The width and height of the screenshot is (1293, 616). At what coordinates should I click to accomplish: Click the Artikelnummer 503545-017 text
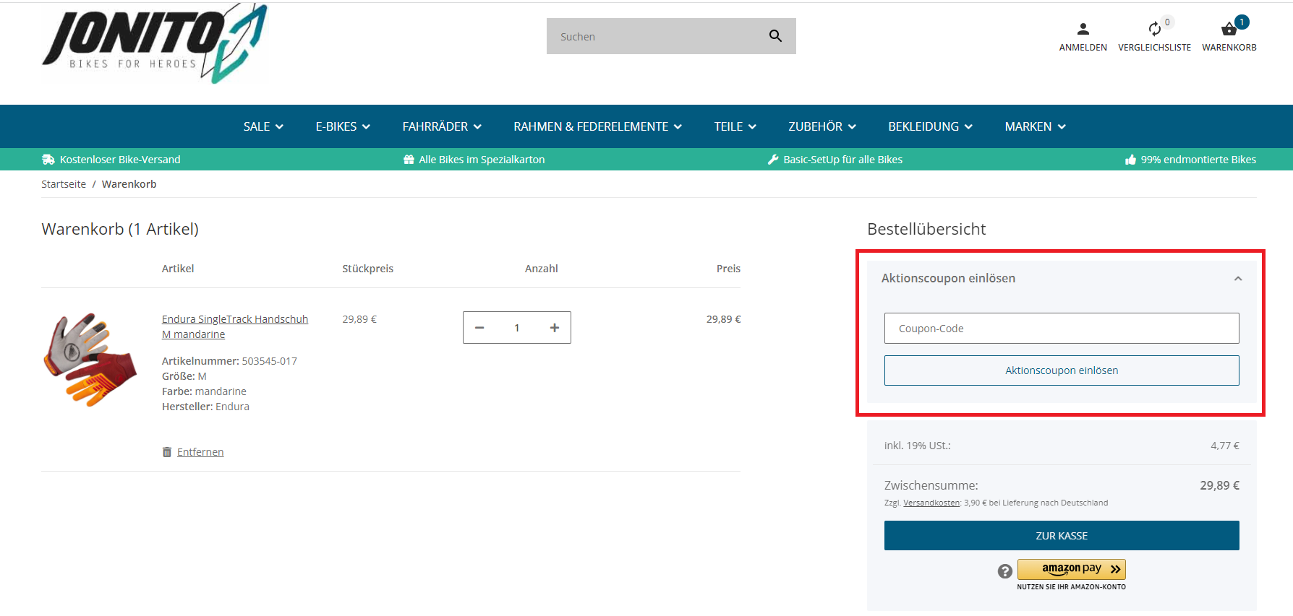(x=229, y=361)
